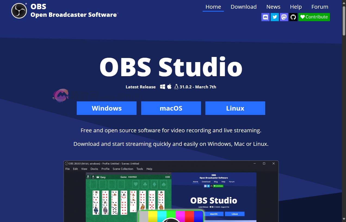Open the OBS Discord community

265,17
